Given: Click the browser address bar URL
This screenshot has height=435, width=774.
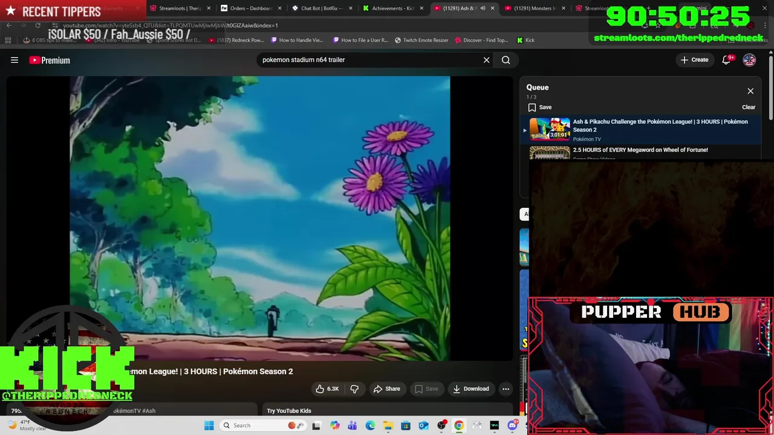Looking at the screenshot, I should pyautogui.click(x=171, y=25).
